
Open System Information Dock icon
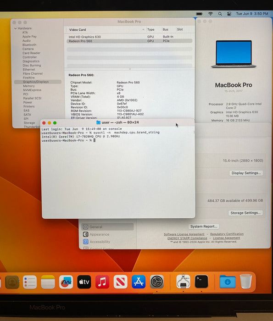183,282
